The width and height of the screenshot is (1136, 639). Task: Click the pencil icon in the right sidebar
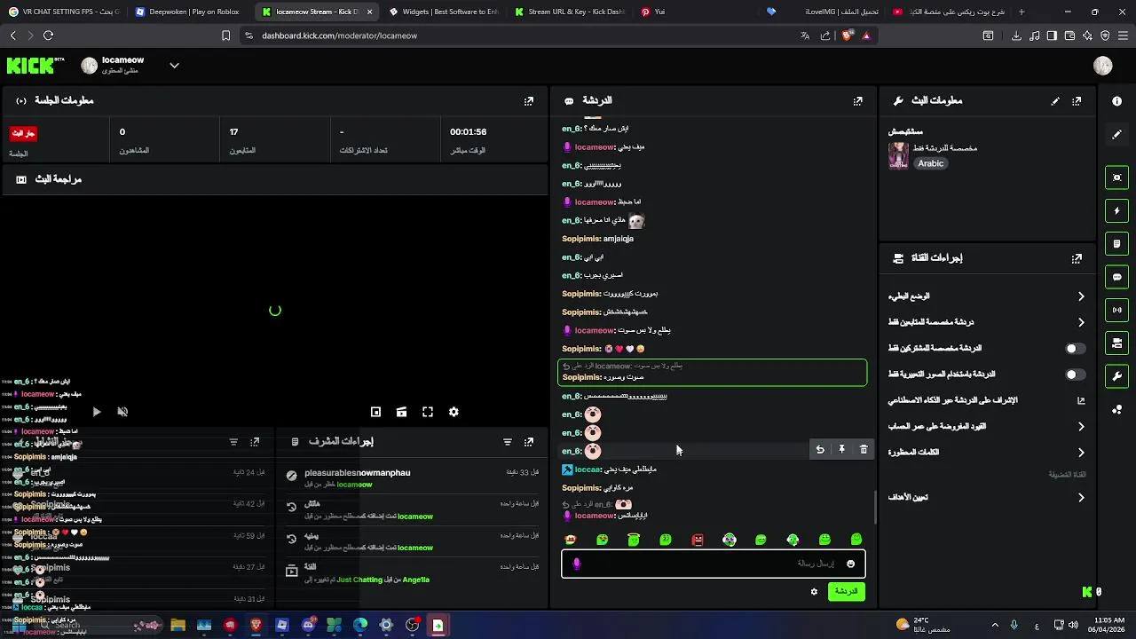(x=1117, y=134)
